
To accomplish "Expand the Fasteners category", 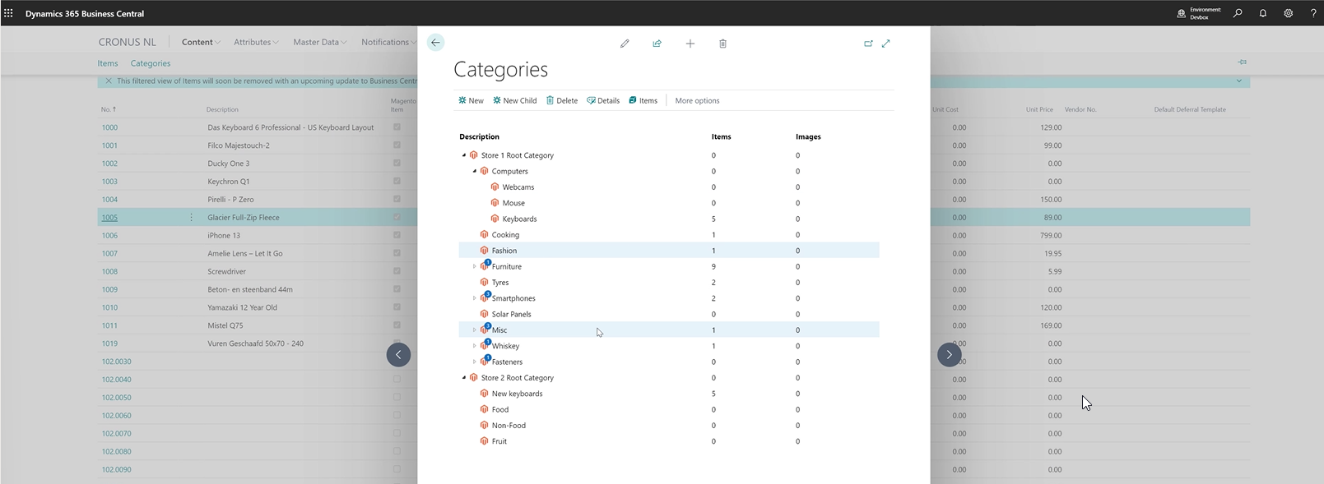I will coord(475,362).
